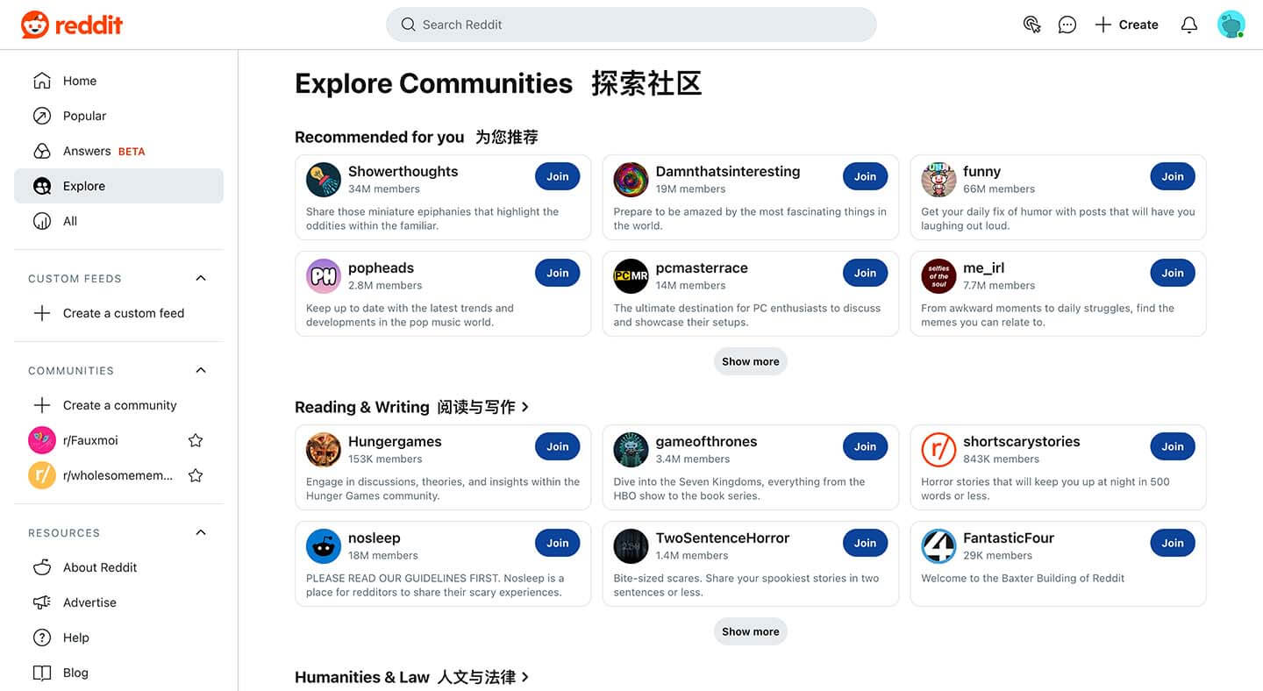
Task: Join the shortscarystories community
Action: point(1173,446)
